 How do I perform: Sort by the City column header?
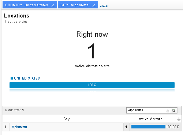click(x=67, y=119)
